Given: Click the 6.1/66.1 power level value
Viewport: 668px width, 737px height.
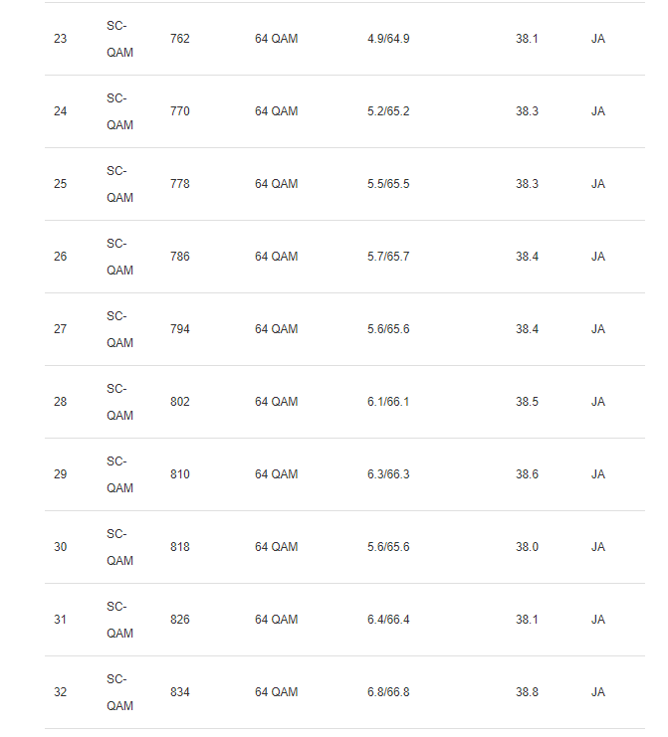Looking at the screenshot, I should pos(388,402).
